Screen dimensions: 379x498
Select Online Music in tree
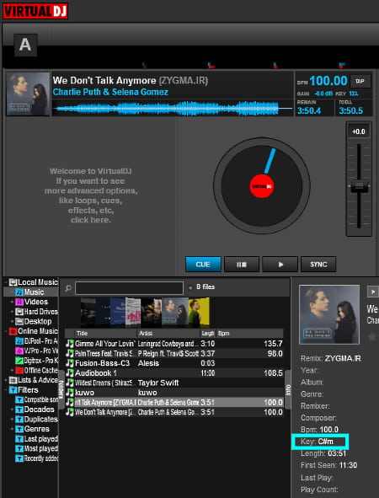[x=34, y=331]
